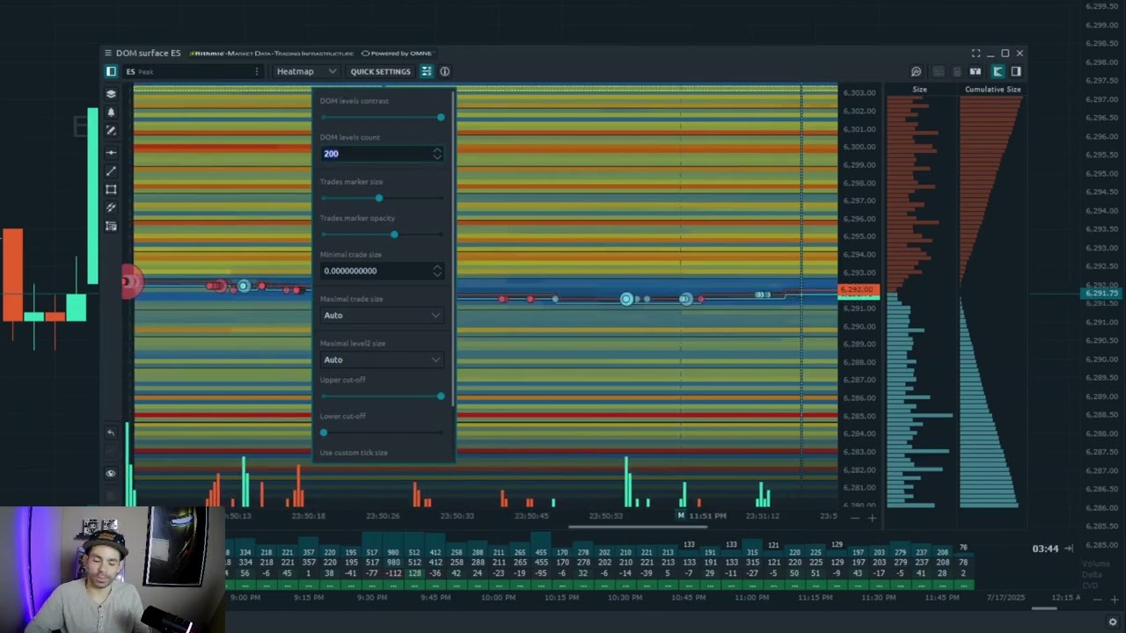Open the Heatmap mode dropdown
Screen dimensions: 1126x633
click(306, 71)
